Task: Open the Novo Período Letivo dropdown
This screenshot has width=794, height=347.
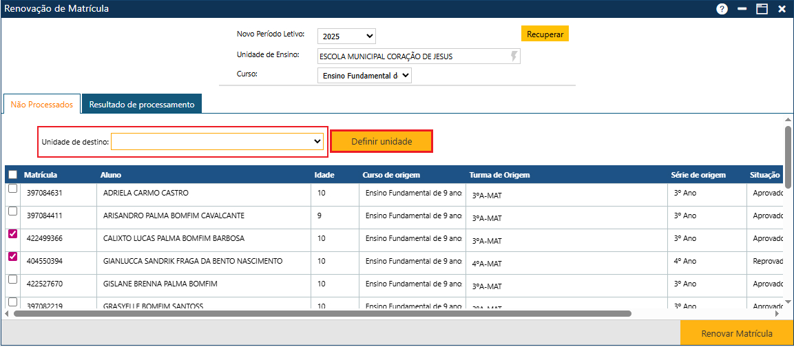Action: 346,36
